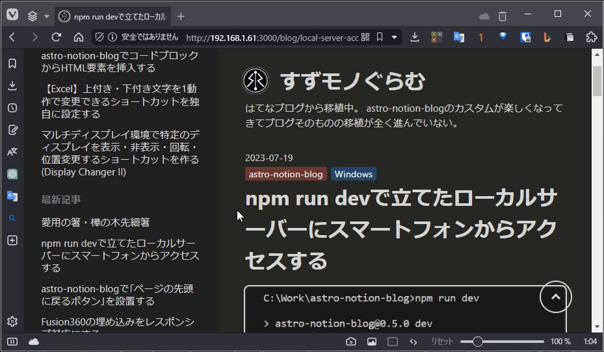Click the trash closed tabs icon
Viewport: 604px width, 352px height.
503,16
